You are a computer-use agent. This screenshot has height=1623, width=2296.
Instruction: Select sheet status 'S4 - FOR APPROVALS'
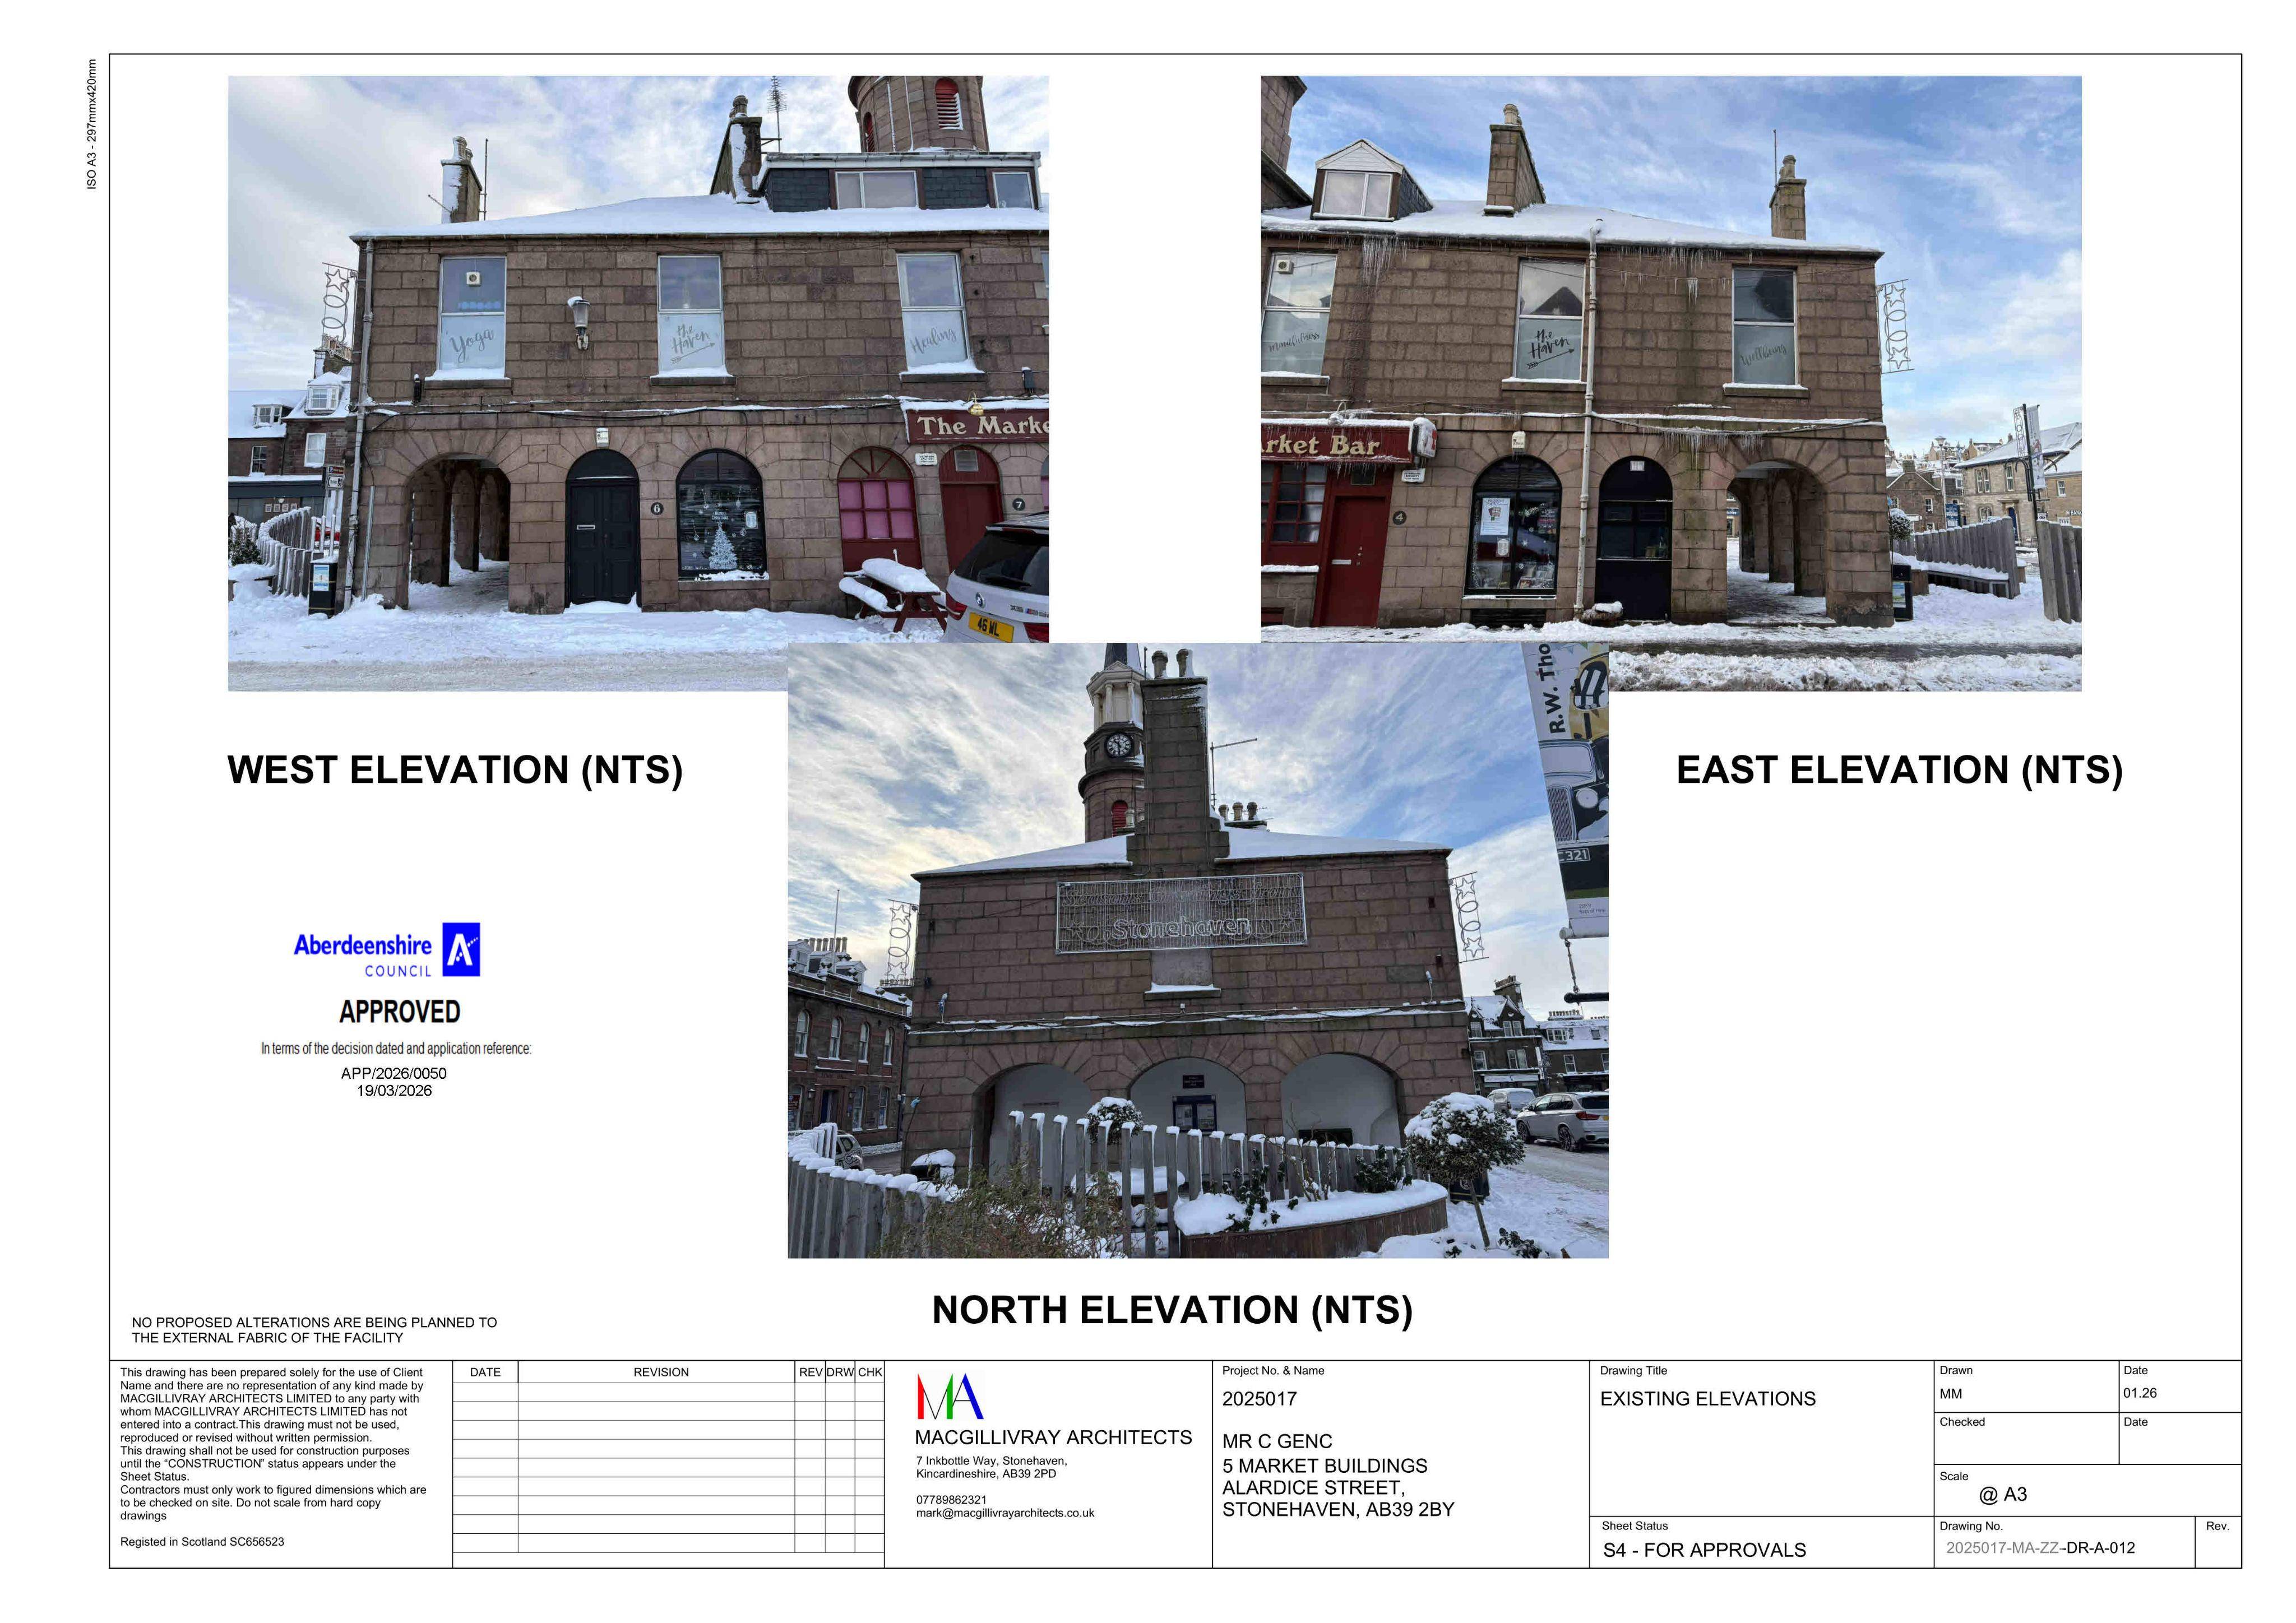[x=1705, y=1551]
